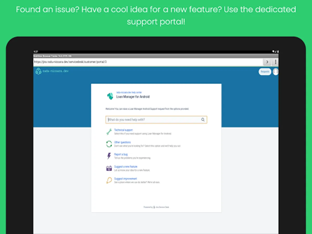Open the user avatar profile icon
This screenshot has width=312, height=234.
point(276,72)
